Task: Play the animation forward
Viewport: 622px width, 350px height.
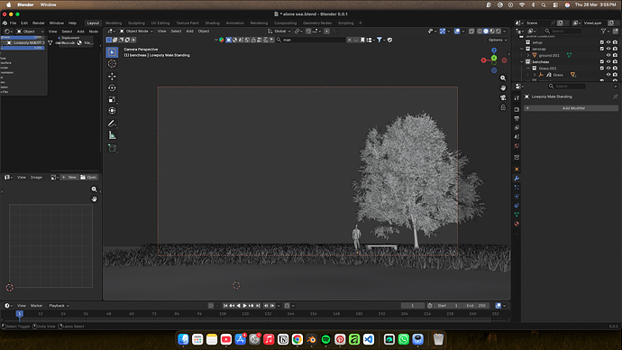Action: click(245, 306)
